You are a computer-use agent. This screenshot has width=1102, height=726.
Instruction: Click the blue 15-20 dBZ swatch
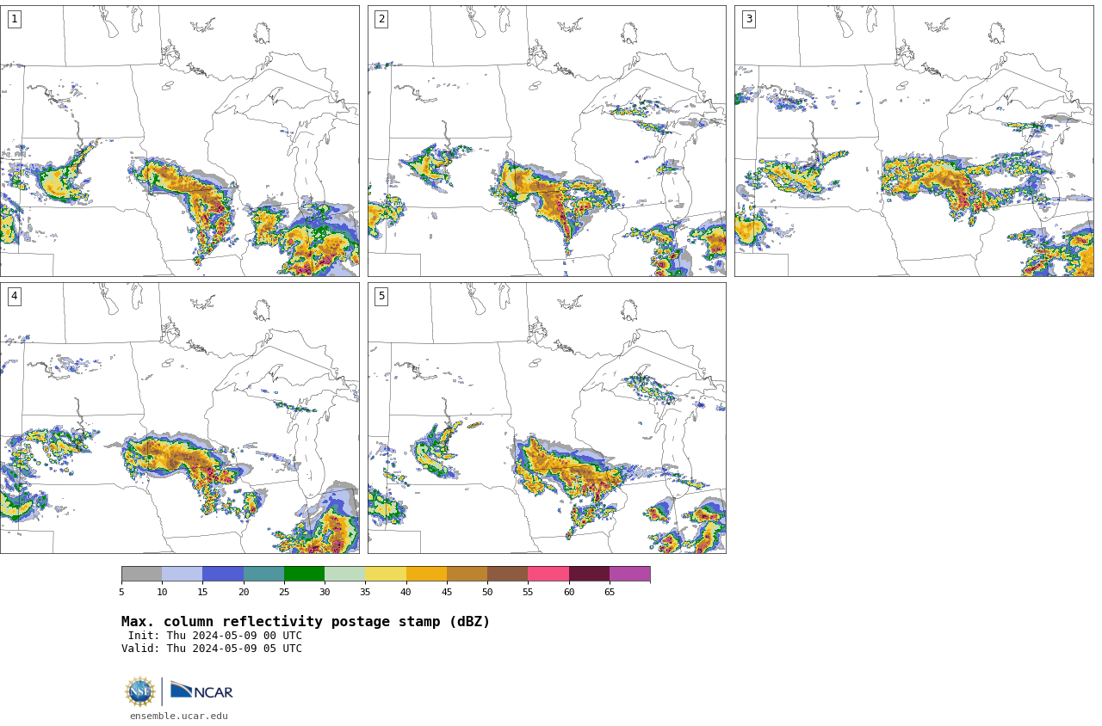pos(223,574)
